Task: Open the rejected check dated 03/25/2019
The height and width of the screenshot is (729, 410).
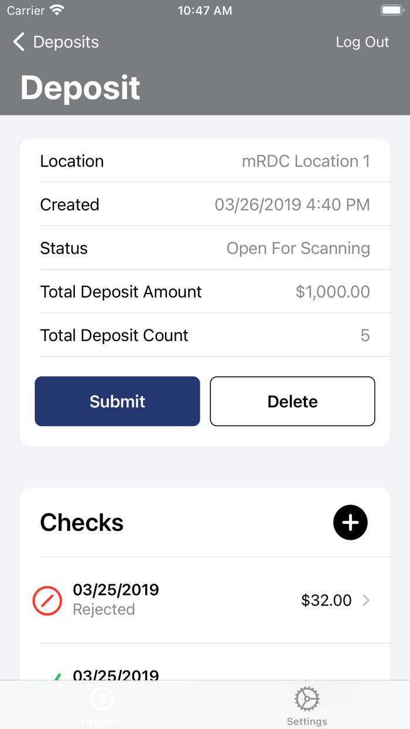Action: point(205,601)
